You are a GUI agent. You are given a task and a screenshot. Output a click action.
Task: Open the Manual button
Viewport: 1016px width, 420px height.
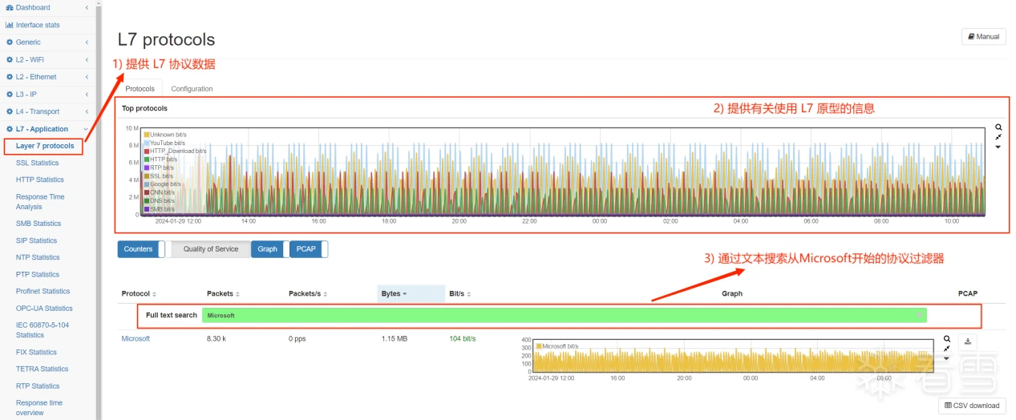(983, 37)
